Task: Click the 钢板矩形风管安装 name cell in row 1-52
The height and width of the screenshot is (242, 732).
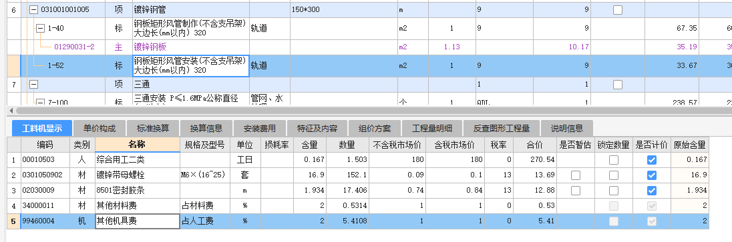Action: click(191, 66)
